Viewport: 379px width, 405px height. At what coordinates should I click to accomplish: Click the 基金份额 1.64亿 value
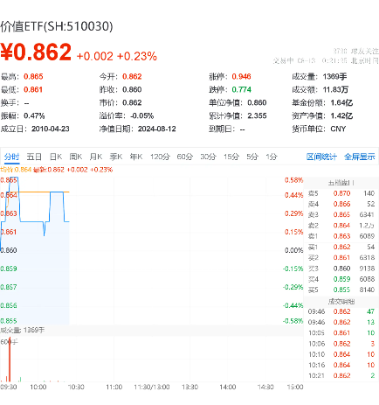tap(341, 102)
